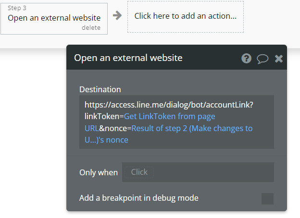Click empty area of Only when field
This screenshot has width=300, height=218.
213,172
